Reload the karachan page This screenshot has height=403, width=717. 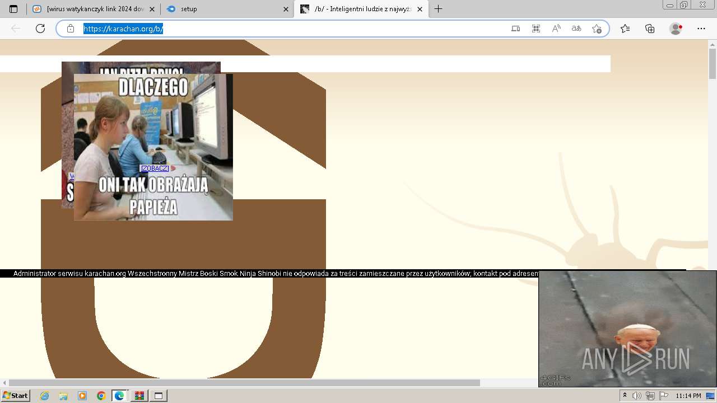click(40, 29)
